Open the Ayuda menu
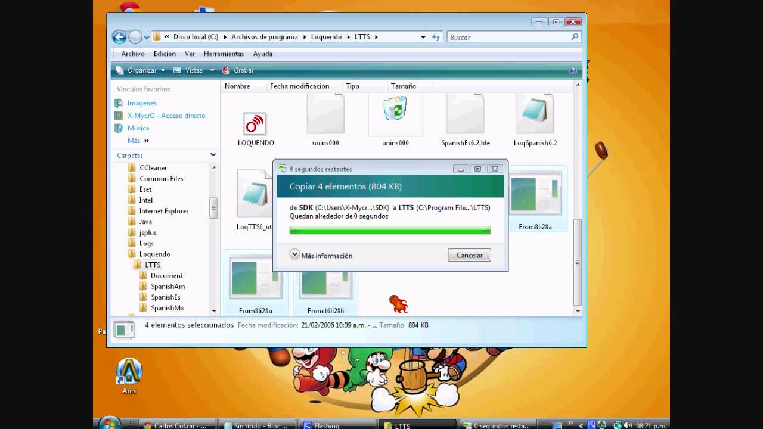This screenshot has height=429, width=763. coord(262,54)
